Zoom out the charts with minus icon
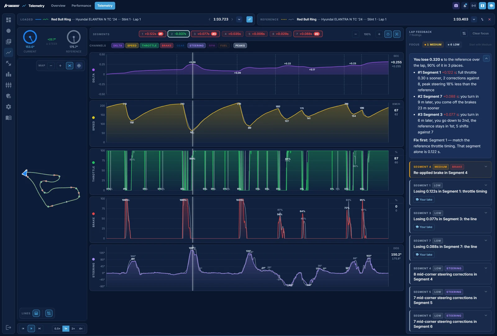The width and height of the screenshot is (497, 336). click(356, 34)
